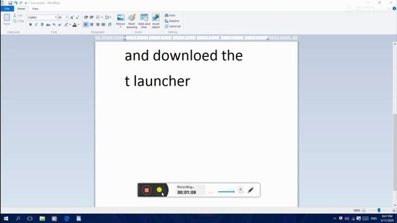Apply the font text color
Image resolution: width=397 pixels, height=223 pixels.
point(74,25)
